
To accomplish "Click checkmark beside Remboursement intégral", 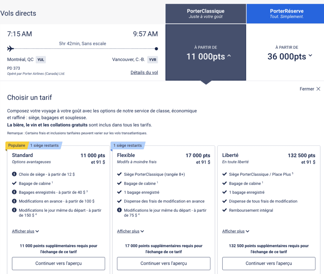I will (224, 210).
